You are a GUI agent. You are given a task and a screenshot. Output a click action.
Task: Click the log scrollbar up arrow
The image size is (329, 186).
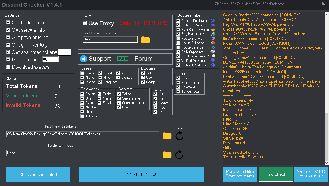[327, 15]
